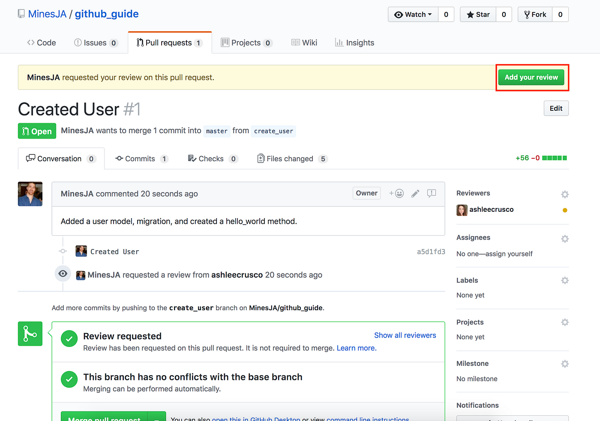The width and height of the screenshot is (600, 421).
Task: Open the Files changed tab
Action: (x=292, y=159)
